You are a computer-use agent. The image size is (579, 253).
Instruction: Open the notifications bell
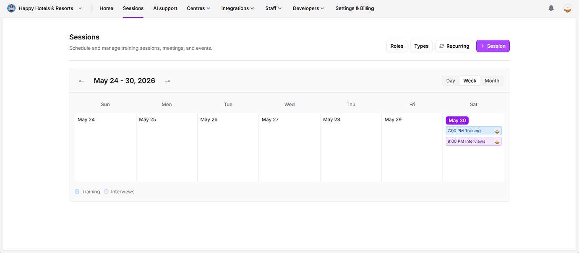tap(551, 8)
